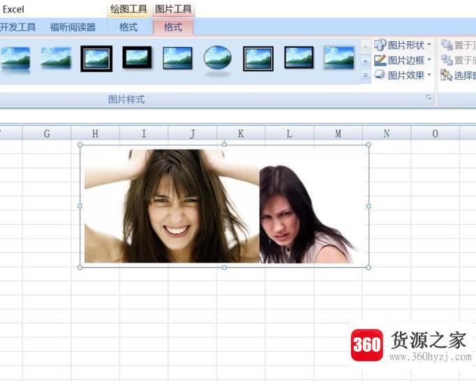Select column K header
Image resolution: width=476 pixels, height=382 pixels.
(x=241, y=133)
